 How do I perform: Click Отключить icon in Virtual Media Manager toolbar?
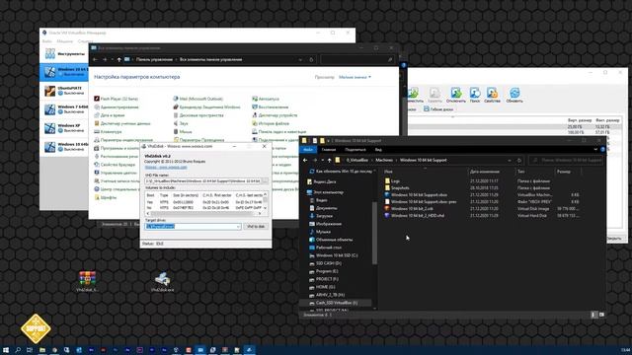[x=456, y=95]
